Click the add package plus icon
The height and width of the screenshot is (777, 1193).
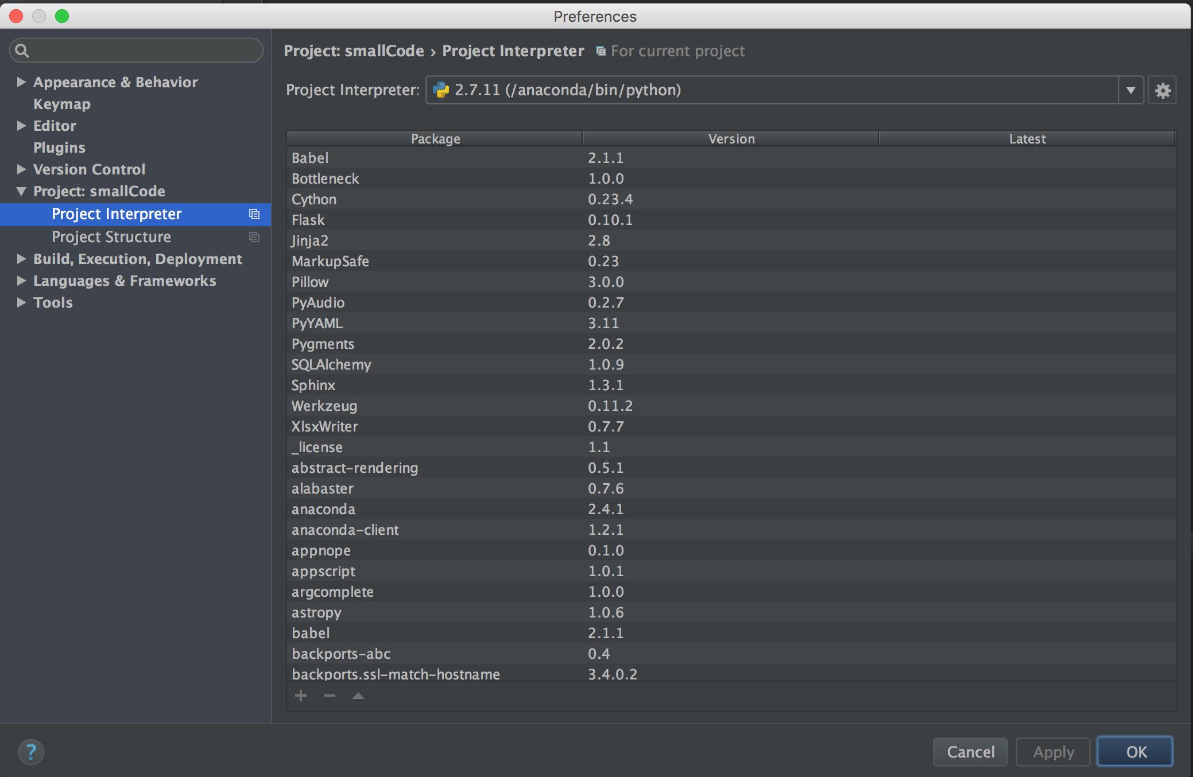click(301, 696)
